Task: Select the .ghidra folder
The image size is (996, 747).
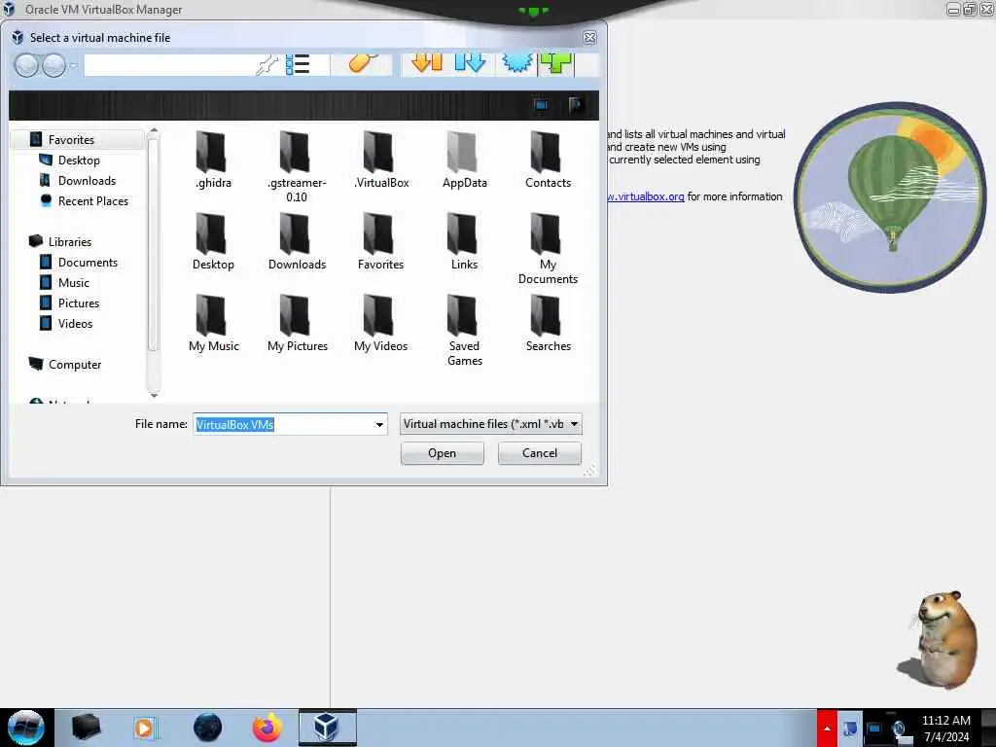Action: coord(213,160)
